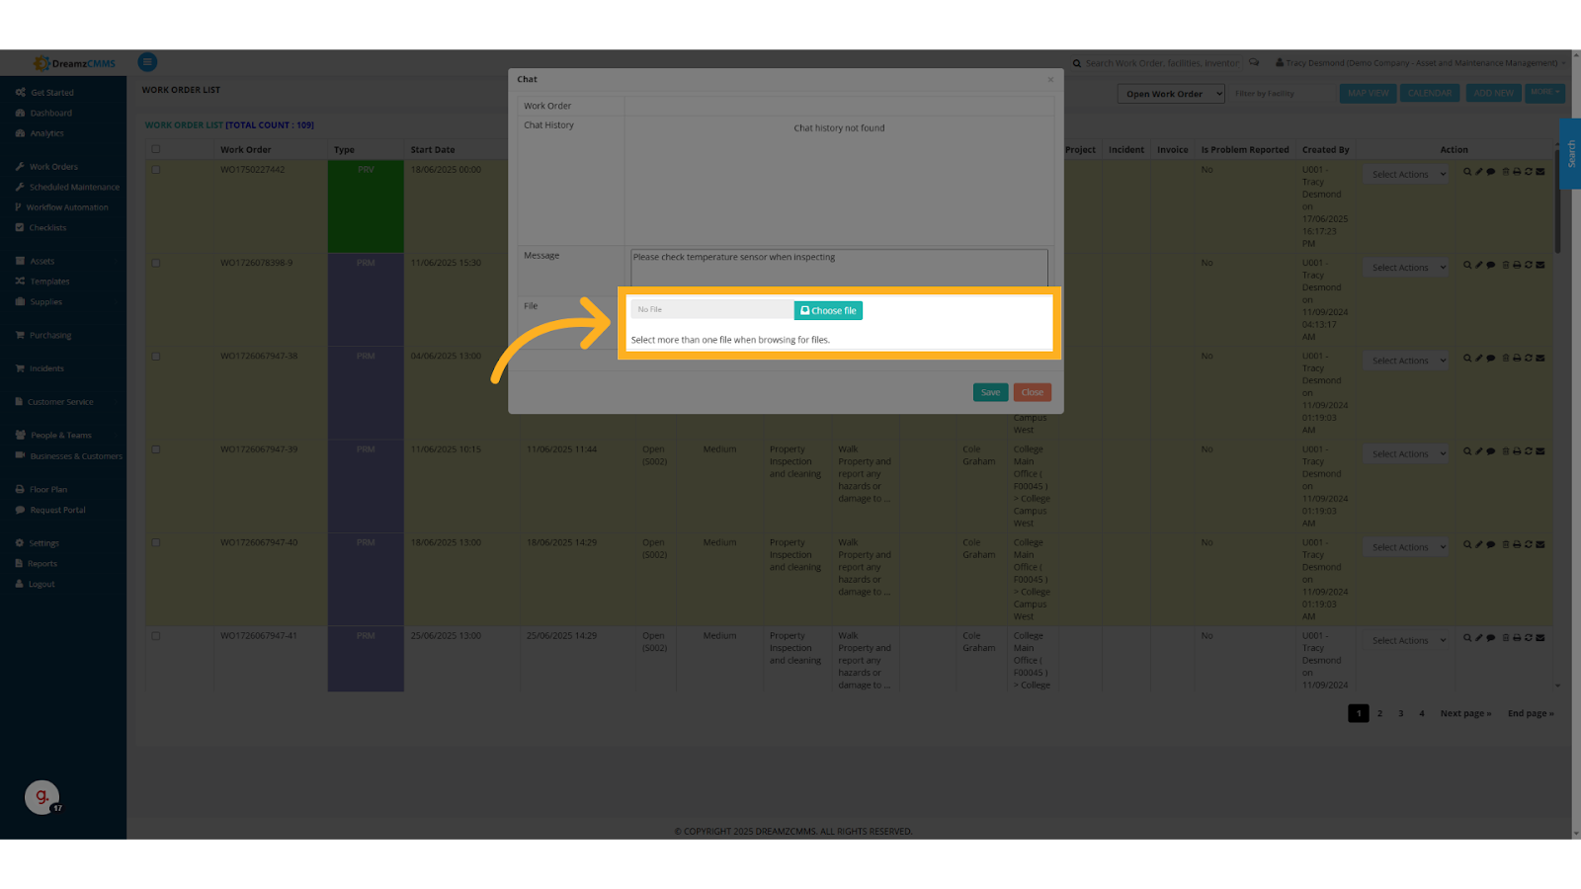Screen dimensions: 1581x889
Task: Save the chat message
Action: click(990, 392)
